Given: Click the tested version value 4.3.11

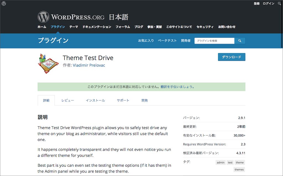Looking at the screenshot, I should (x=241, y=153).
